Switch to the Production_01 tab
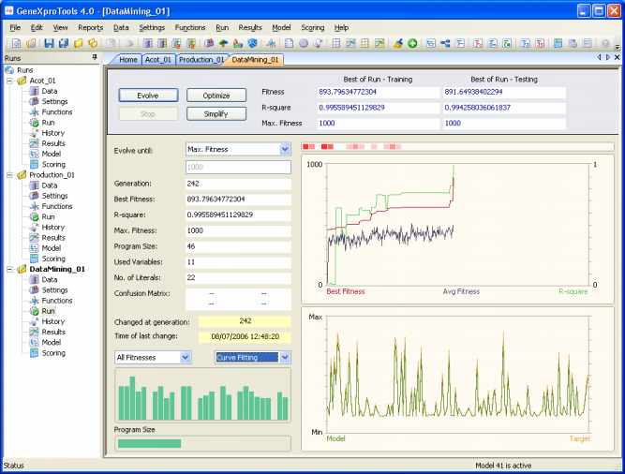This screenshot has height=474, width=625. click(x=201, y=60)
